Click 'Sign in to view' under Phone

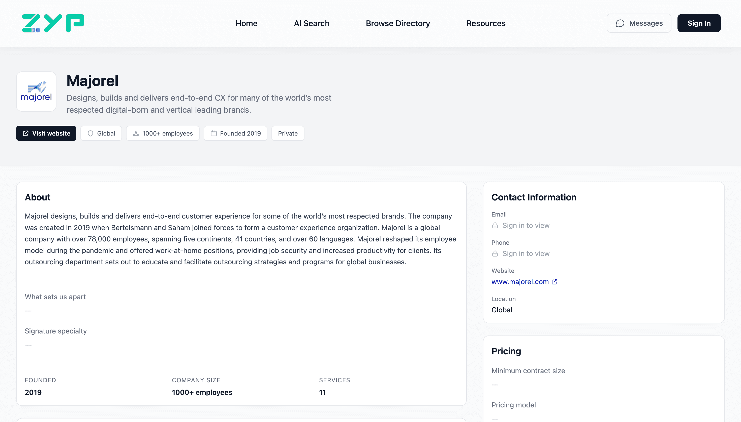pos(526,254)
